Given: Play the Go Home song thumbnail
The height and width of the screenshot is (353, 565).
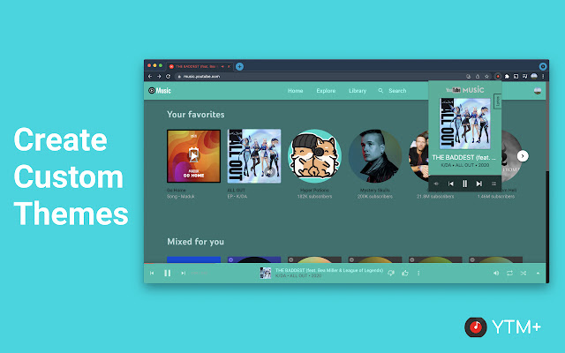Looking at the screenshot, I should click(x=194, y=156).
